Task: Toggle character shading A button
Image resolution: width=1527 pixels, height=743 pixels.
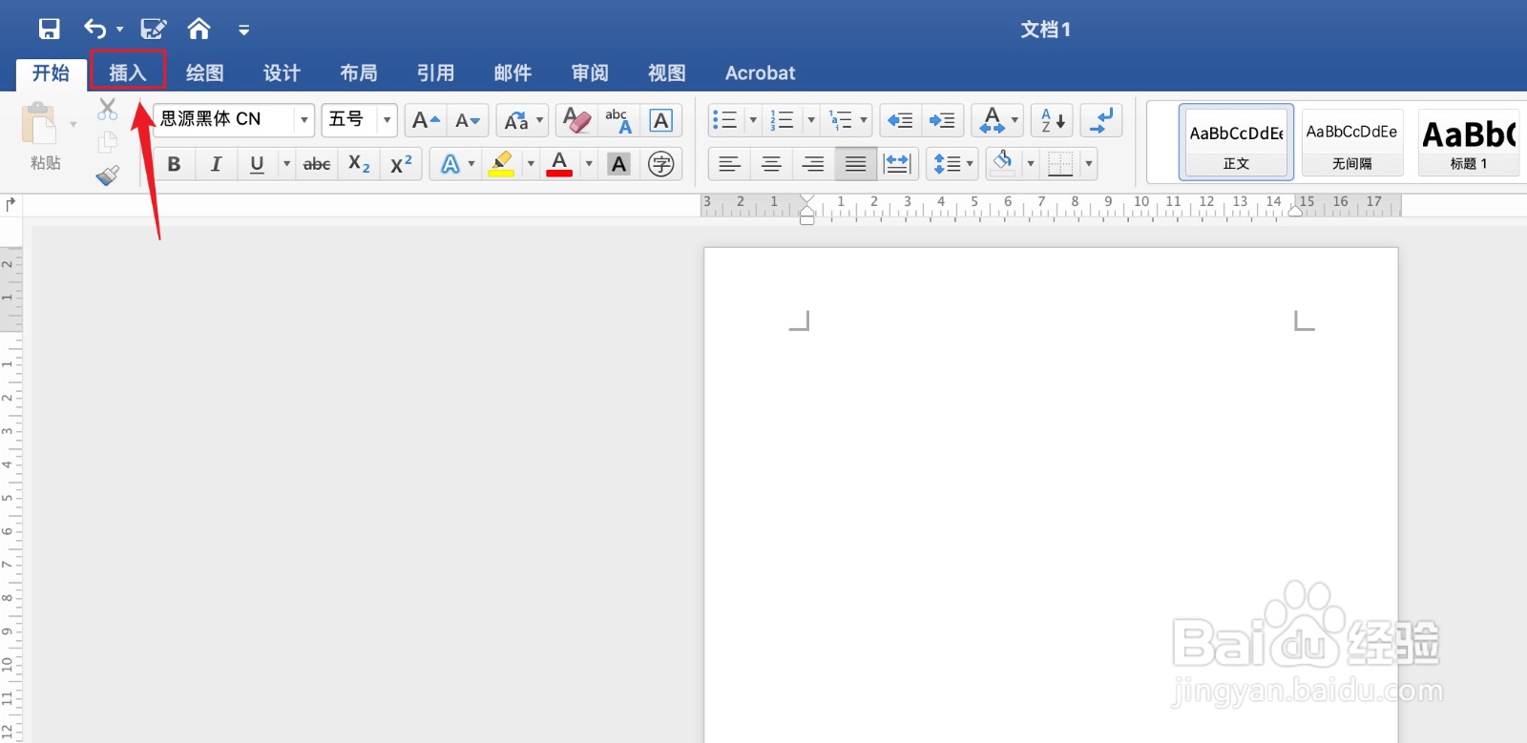Action: [x=618, y=164]
